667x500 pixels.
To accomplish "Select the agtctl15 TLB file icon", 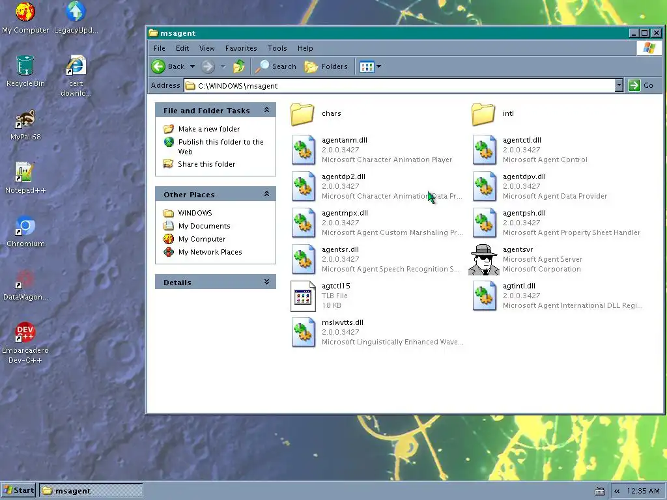I will (303, 296).
